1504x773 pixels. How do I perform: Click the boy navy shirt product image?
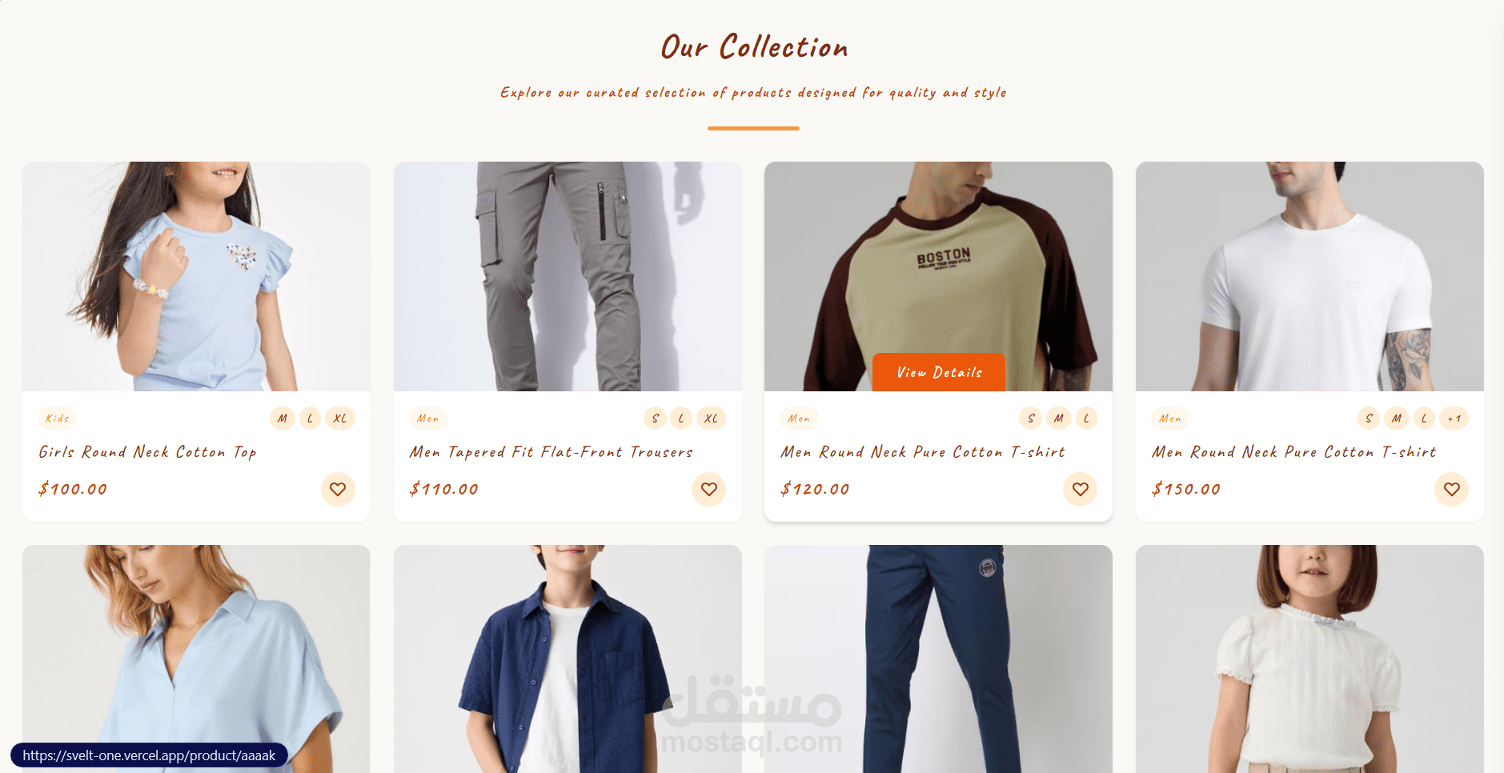(568, 659)
